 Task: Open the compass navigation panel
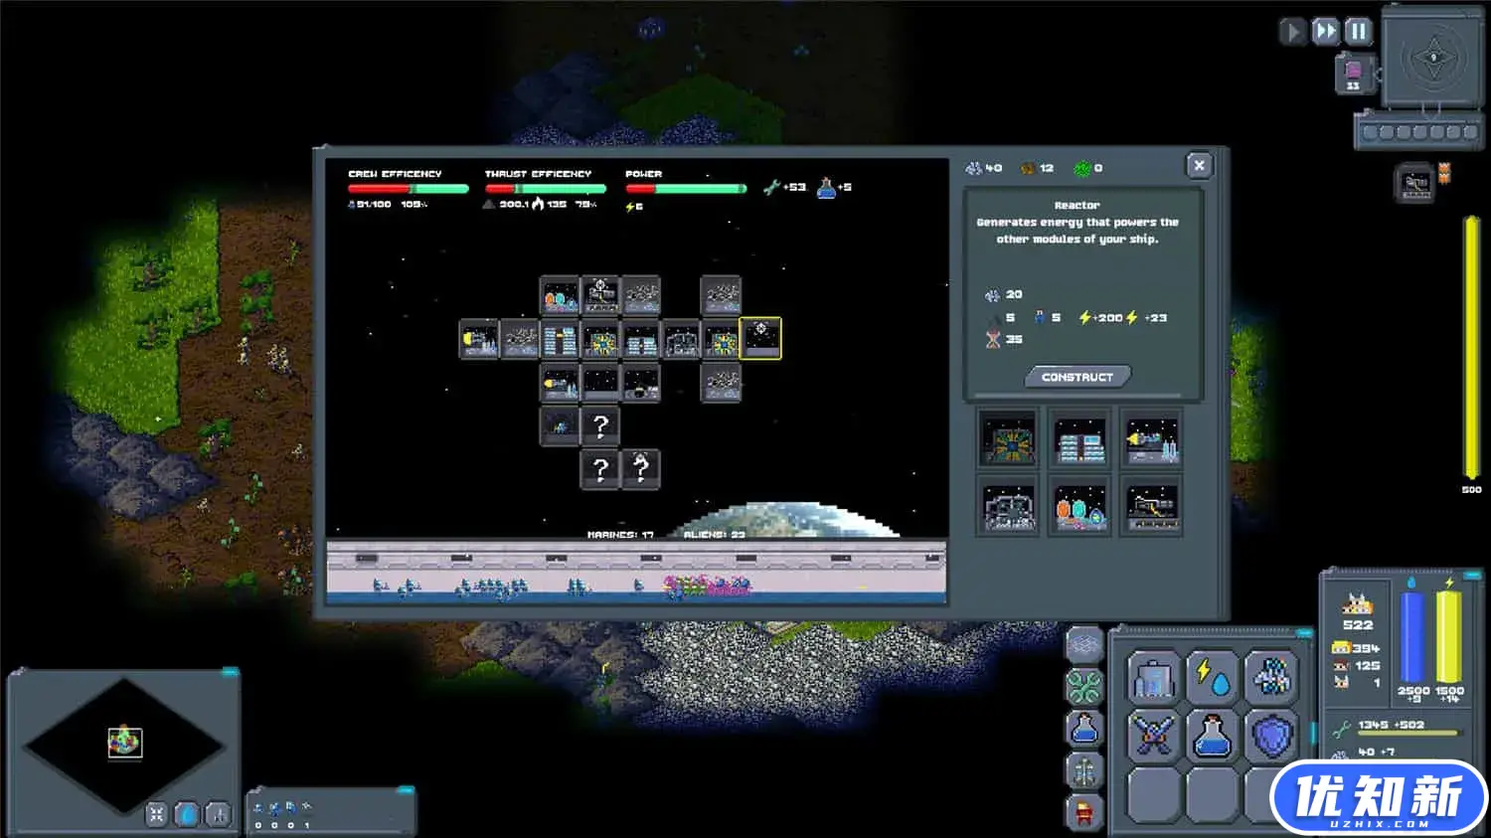[1432, 58]
